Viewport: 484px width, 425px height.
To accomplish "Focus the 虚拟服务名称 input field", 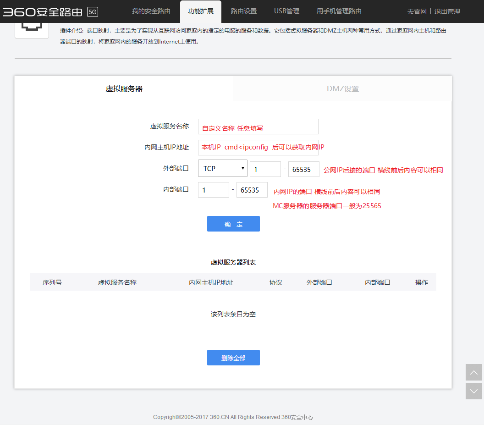I will 258,127.
